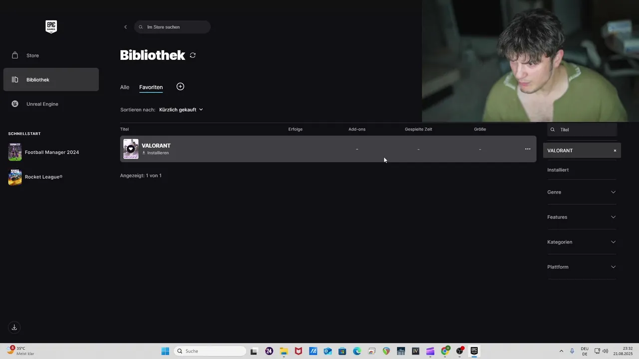Go back using the back arrow
This screenshot has width=639, height=359.
[x=125, y=27]
